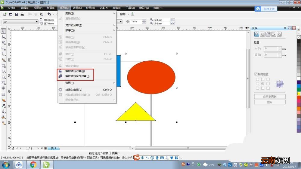Pick the blue swatch in palette
The height and width of the screenshot is (169, 301).
click(x=299, y=86)
